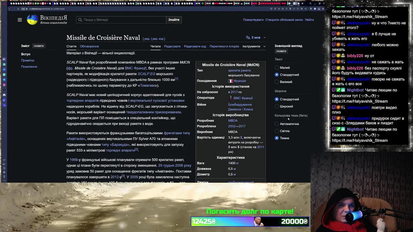Screen dimensions: 413x232
Task: Select 'Стандартний' under Текст
Action: point(277,75)
